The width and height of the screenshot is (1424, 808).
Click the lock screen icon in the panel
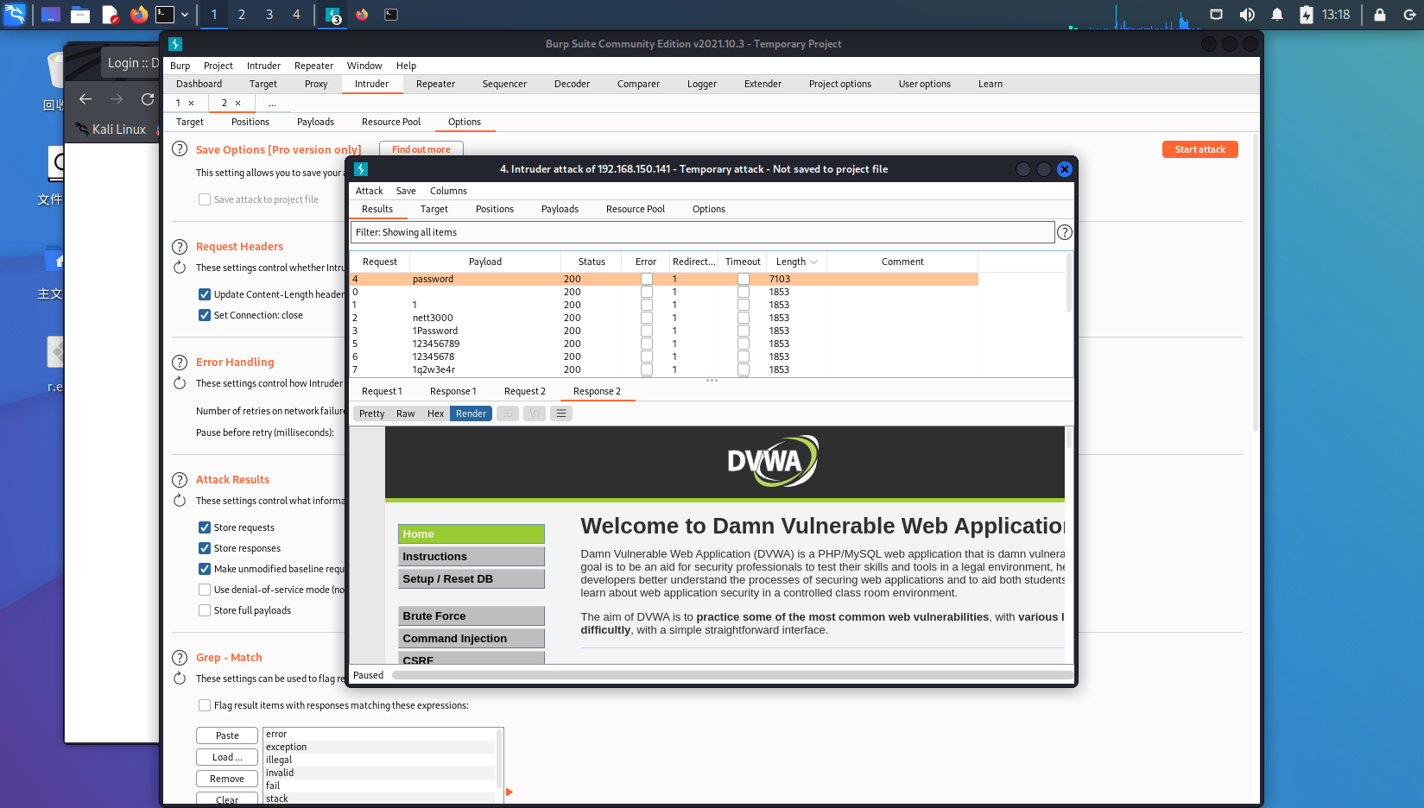coord(1380,15)
